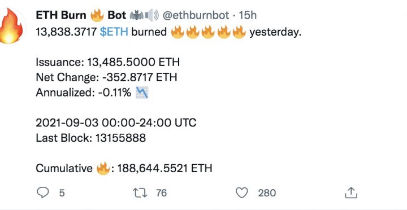The height and width of the screenshot is (210, 407).
Task: Open the flame profile avatar
Action: [x=12, y=26]
